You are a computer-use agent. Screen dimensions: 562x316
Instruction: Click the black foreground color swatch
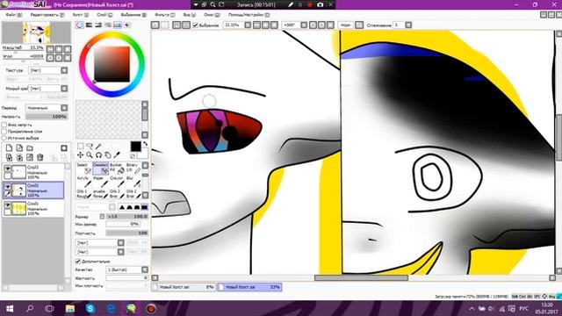(135, 147)
